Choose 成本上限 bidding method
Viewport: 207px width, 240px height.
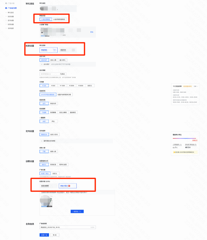(53, 60)
